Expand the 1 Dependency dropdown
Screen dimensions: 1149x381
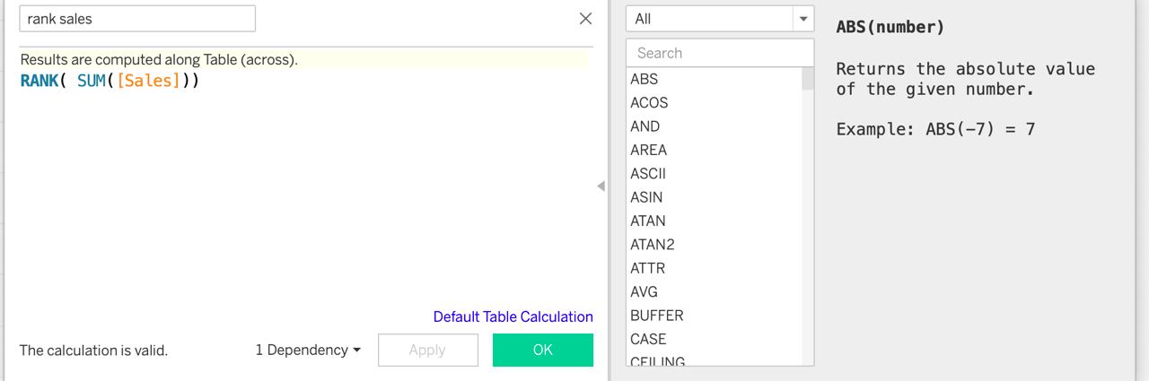tap(308, 351)
